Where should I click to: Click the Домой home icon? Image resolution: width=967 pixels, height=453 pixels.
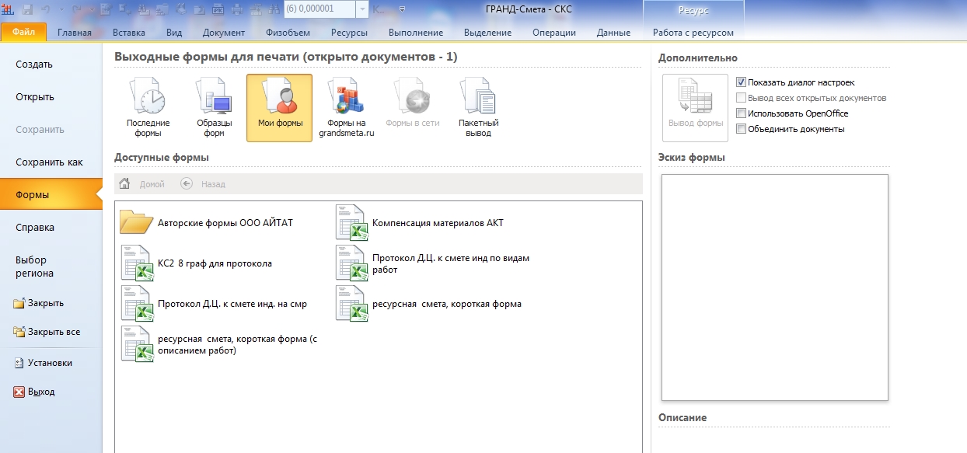click(124, 184)
